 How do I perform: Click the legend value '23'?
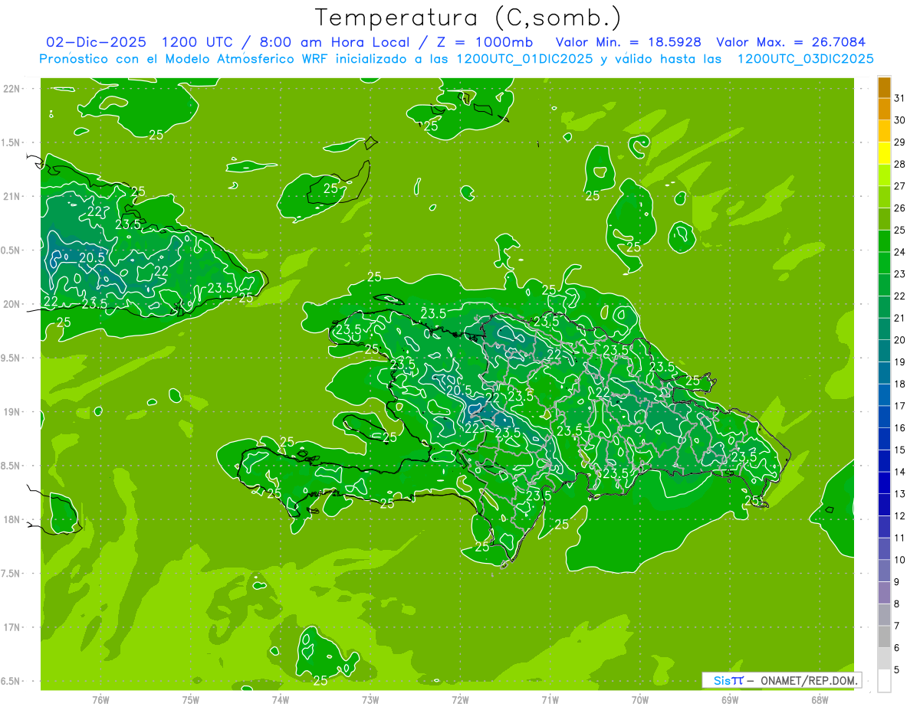tap(899, 274)
